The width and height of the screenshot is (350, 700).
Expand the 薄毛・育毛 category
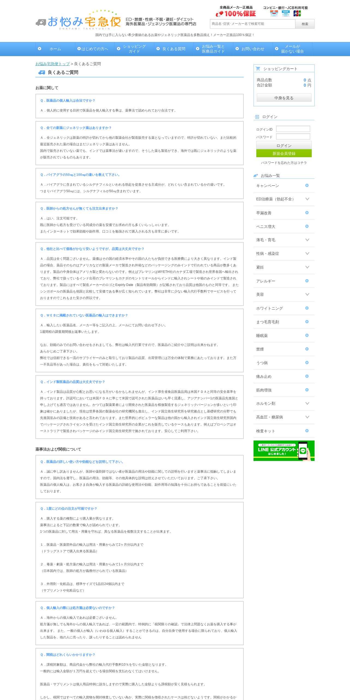(x=284, y=240)
